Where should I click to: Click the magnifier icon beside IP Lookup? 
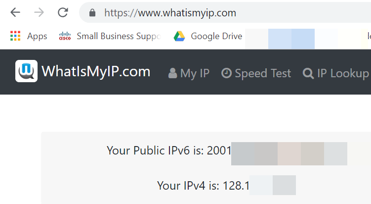click(x=308, y=73)
